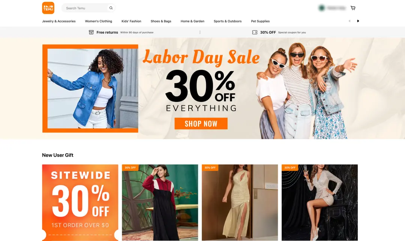The image size is (405, 241).
Task: Focus the Search Temu field
Action: (x=86, y=8)
